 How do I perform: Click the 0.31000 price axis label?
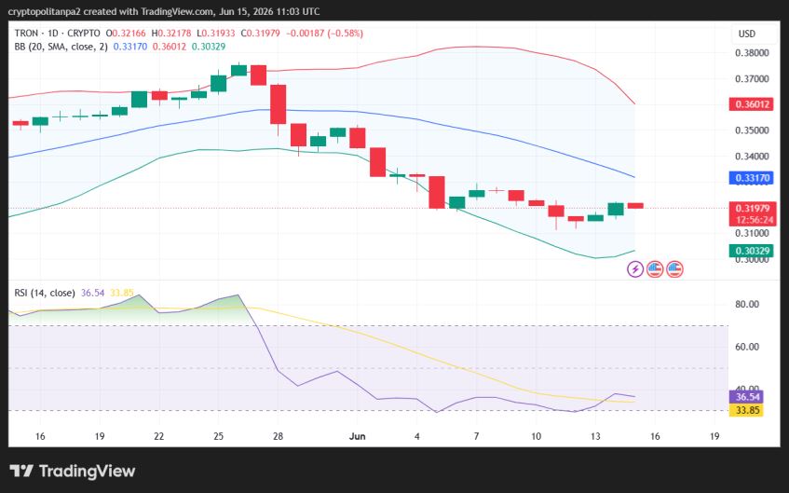tap(752, 234)
